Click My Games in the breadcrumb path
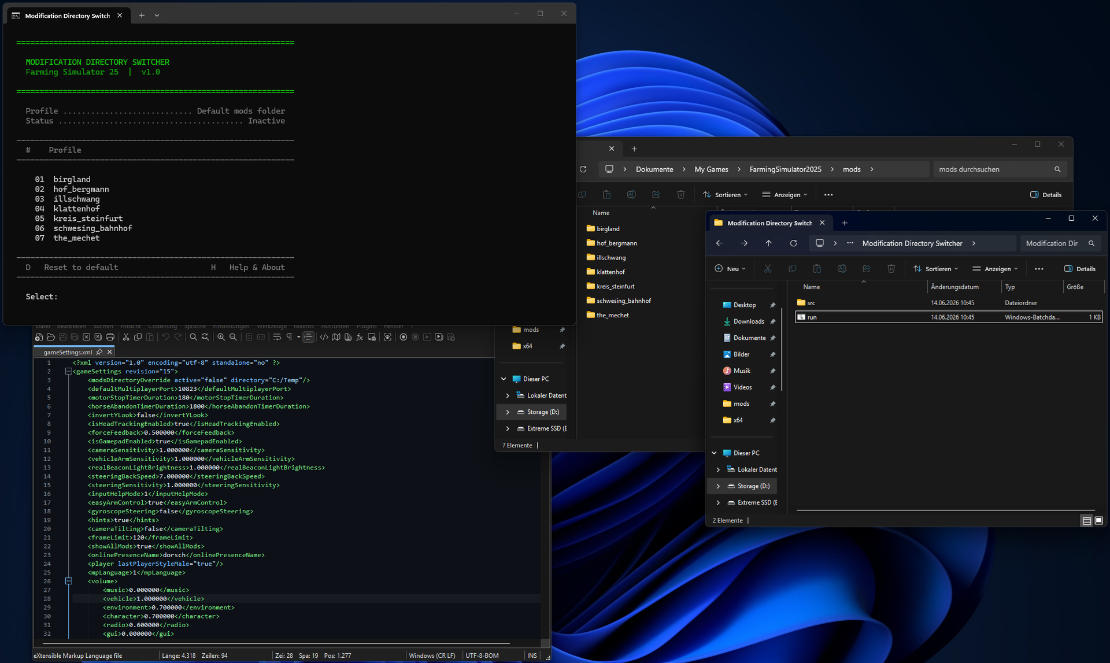1110x663 pixels. 711,169
